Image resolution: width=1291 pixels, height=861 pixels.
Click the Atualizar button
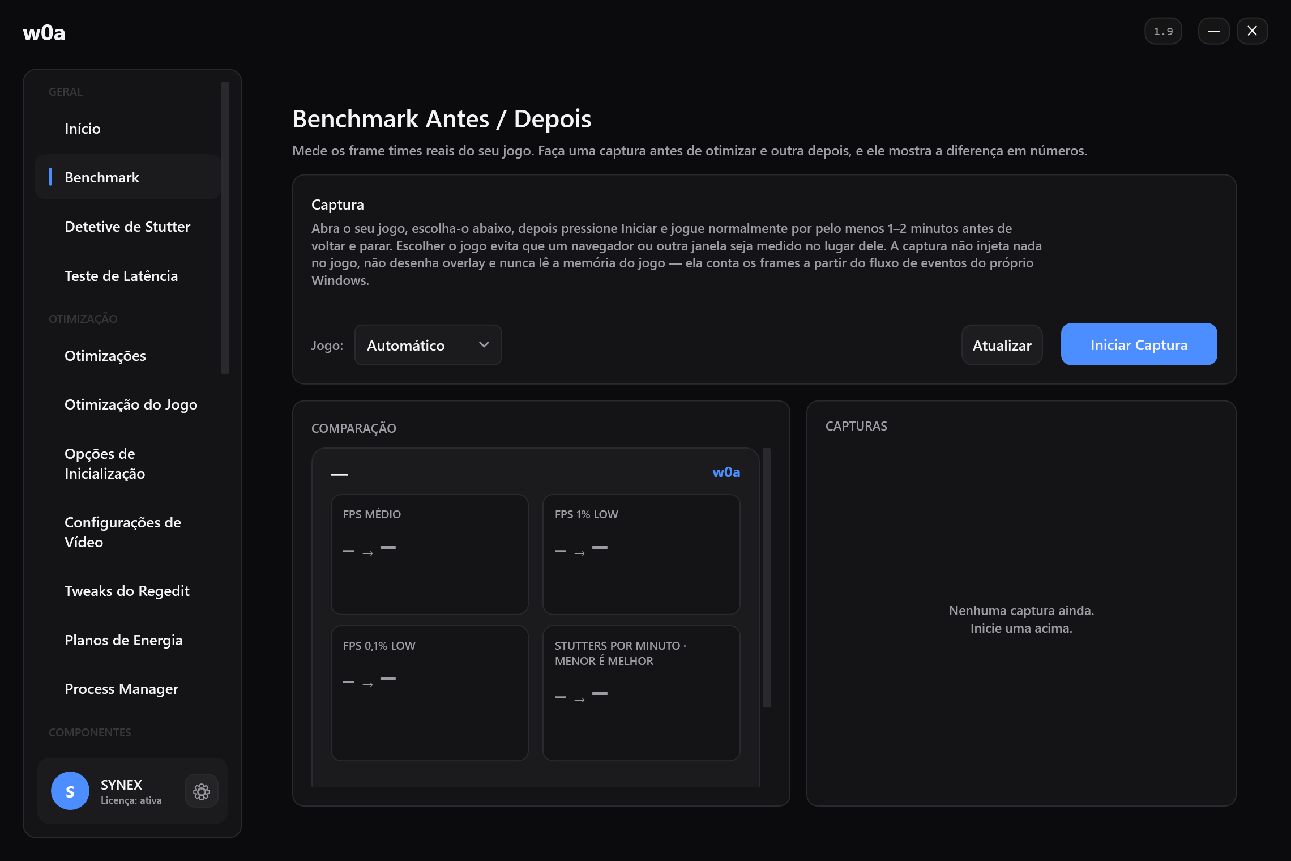pyautogui.click(x=1002, y=345)
